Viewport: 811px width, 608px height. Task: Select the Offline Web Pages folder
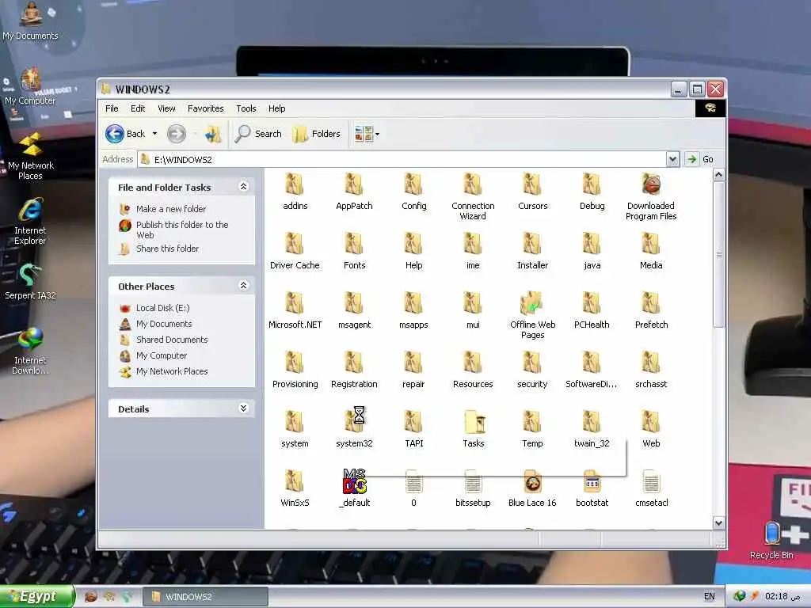pyautogui.click(x=532, y=316)
